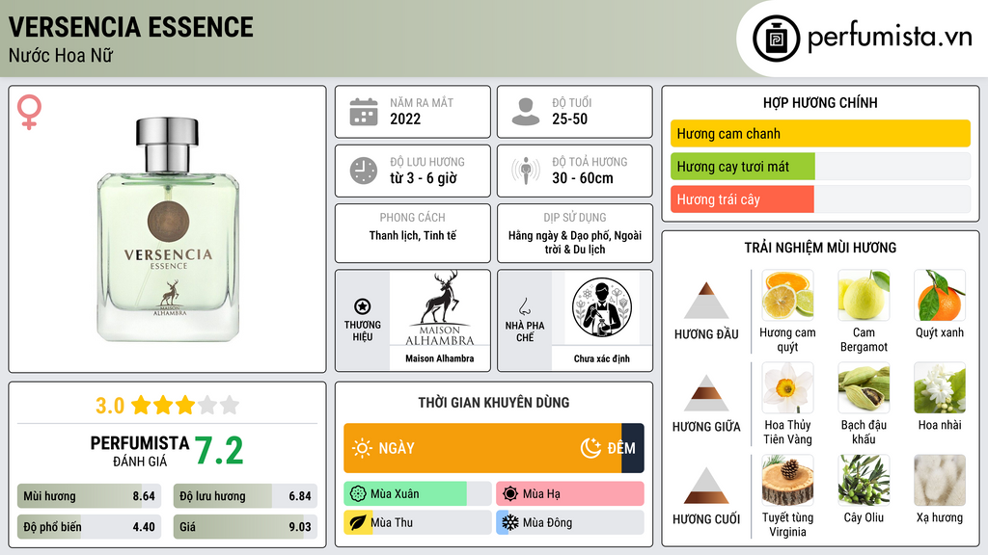The width and height of the screenshot is (988, 555).
Task: Click the pink female gender symbol icon
Action: coord(29,112)
